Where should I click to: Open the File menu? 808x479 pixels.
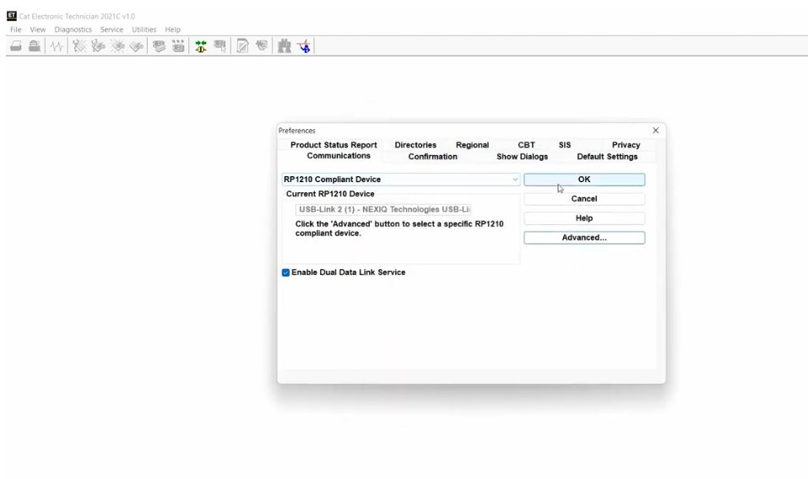(16, 30)
